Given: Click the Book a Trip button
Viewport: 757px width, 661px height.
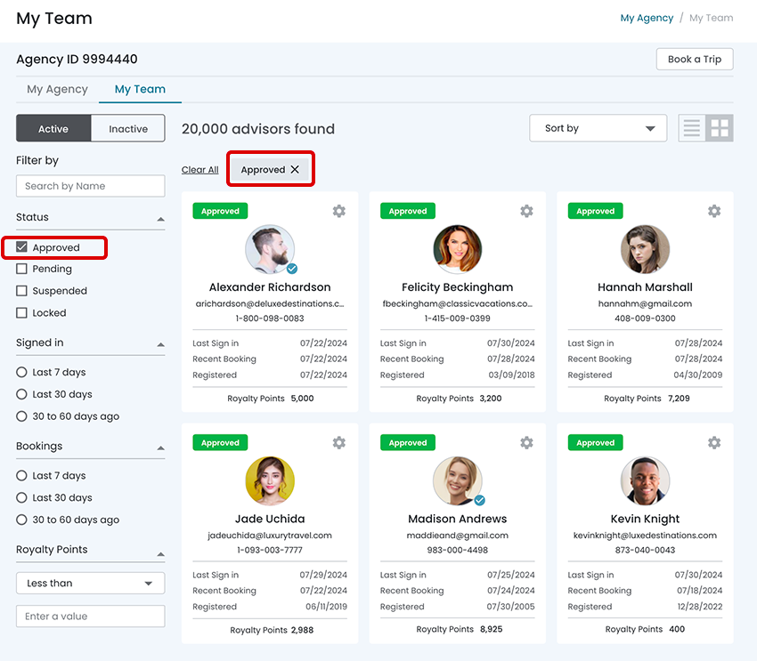Looking at the screenshot, I should [x=694, y=60].
